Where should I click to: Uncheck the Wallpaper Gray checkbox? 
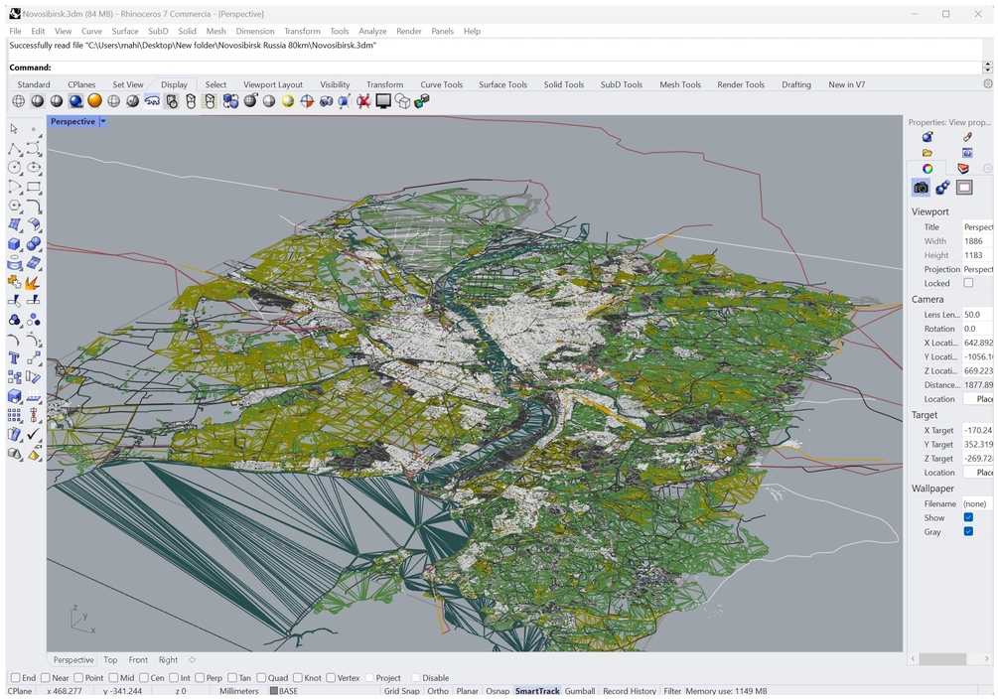point(968,532)
